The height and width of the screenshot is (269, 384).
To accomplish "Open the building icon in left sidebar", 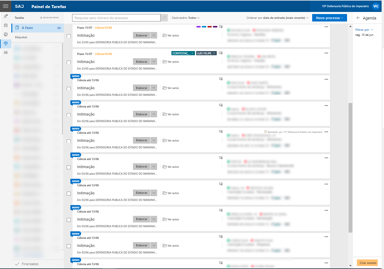I will point(6,26).
